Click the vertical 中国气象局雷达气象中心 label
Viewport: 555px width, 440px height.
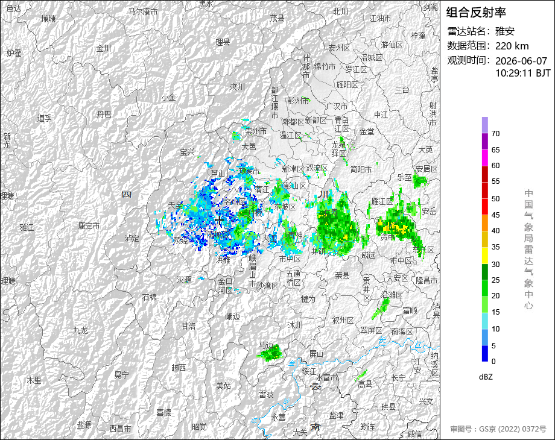(528, 250)
